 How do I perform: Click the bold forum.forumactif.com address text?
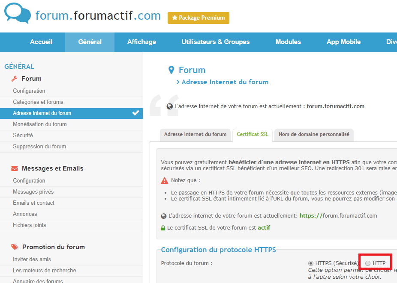[335, 106]
